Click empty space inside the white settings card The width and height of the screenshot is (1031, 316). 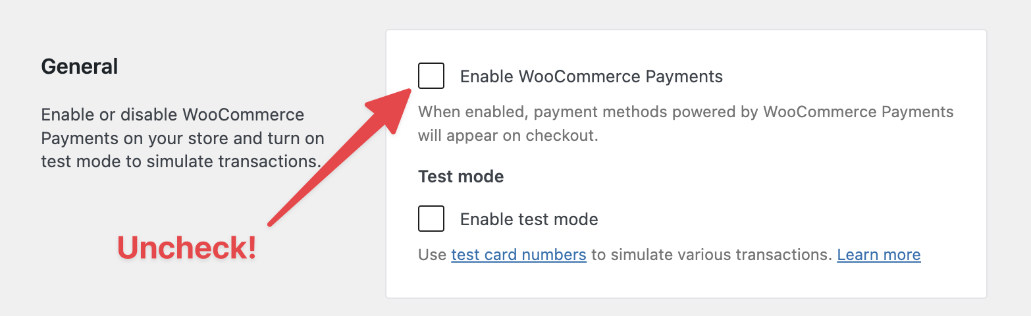click(823, 184)
